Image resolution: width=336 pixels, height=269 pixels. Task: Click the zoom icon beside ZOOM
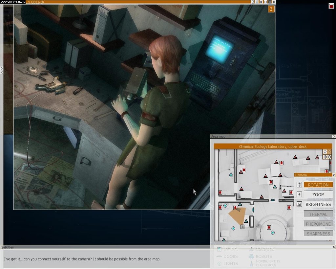(299, 194)
